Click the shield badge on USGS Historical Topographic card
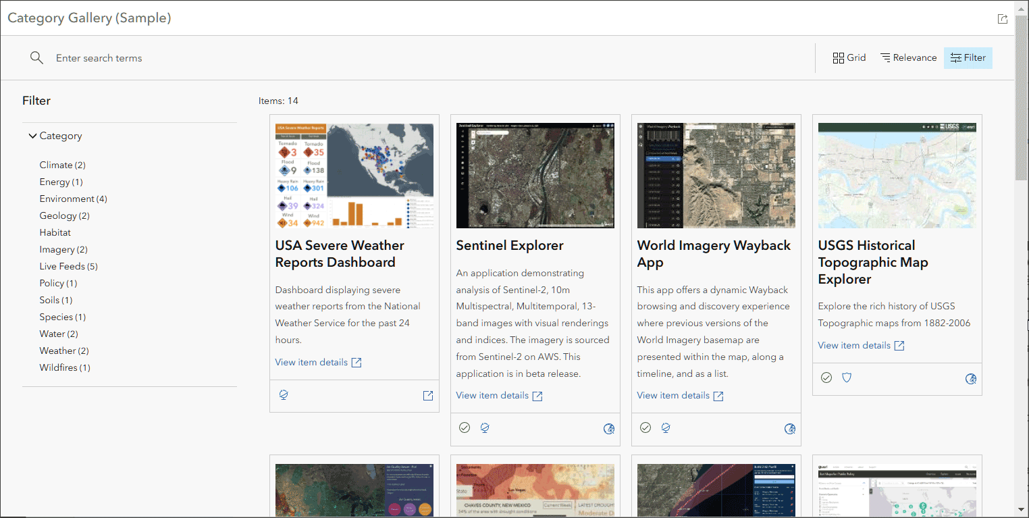This screenshot has width=1029, height=518. coord(847,378)
